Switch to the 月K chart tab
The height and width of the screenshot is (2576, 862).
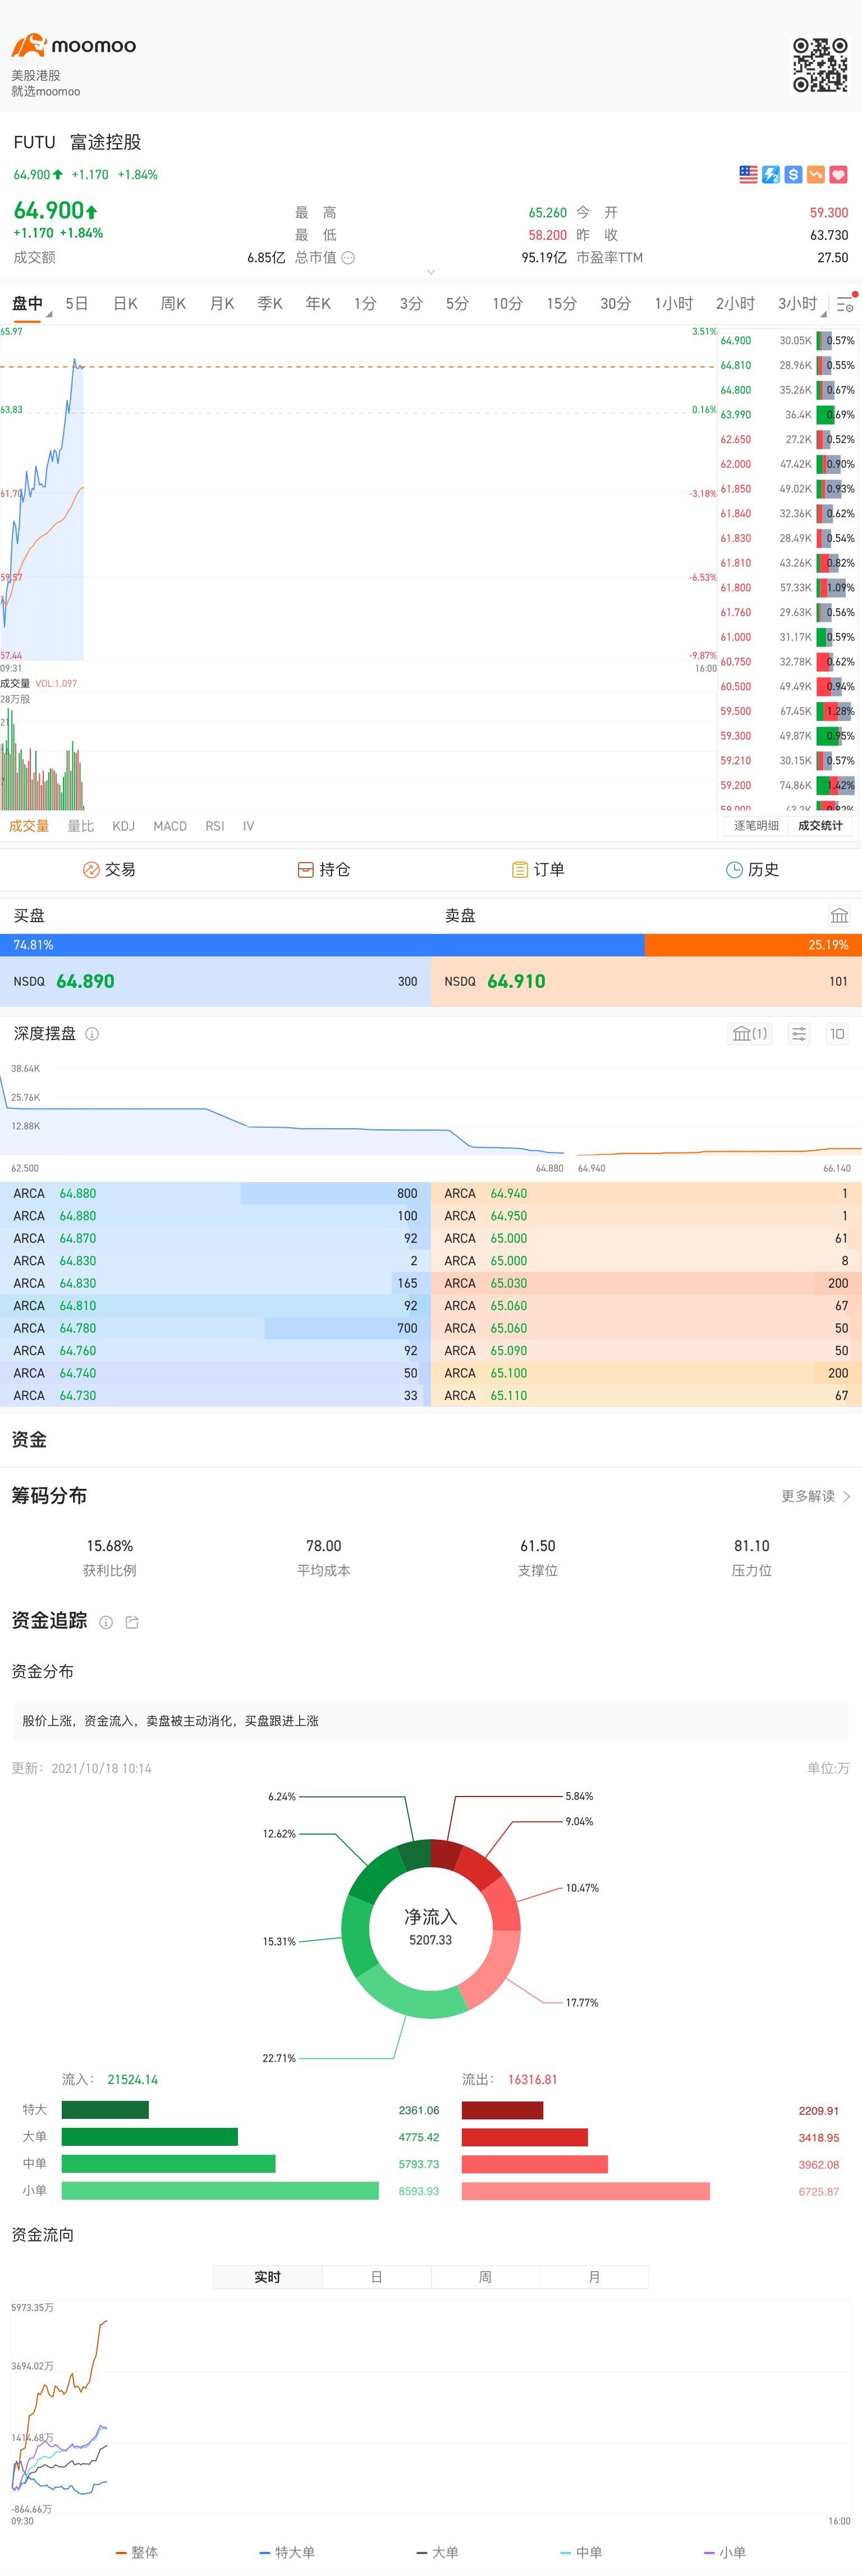[222, 303]
